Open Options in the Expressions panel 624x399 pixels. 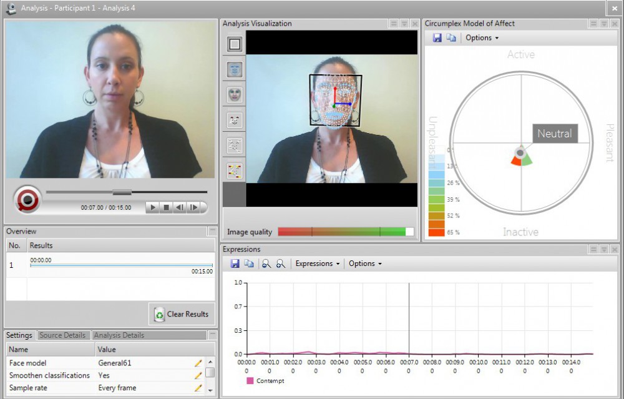pos(364,264)
